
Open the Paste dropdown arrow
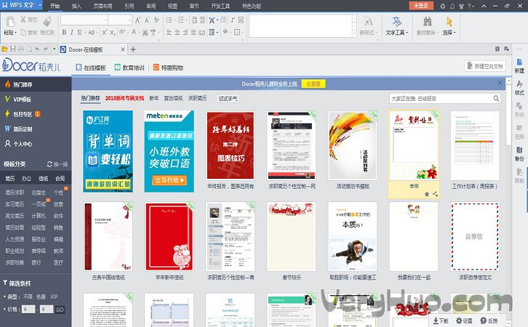(x=15, y=33)
